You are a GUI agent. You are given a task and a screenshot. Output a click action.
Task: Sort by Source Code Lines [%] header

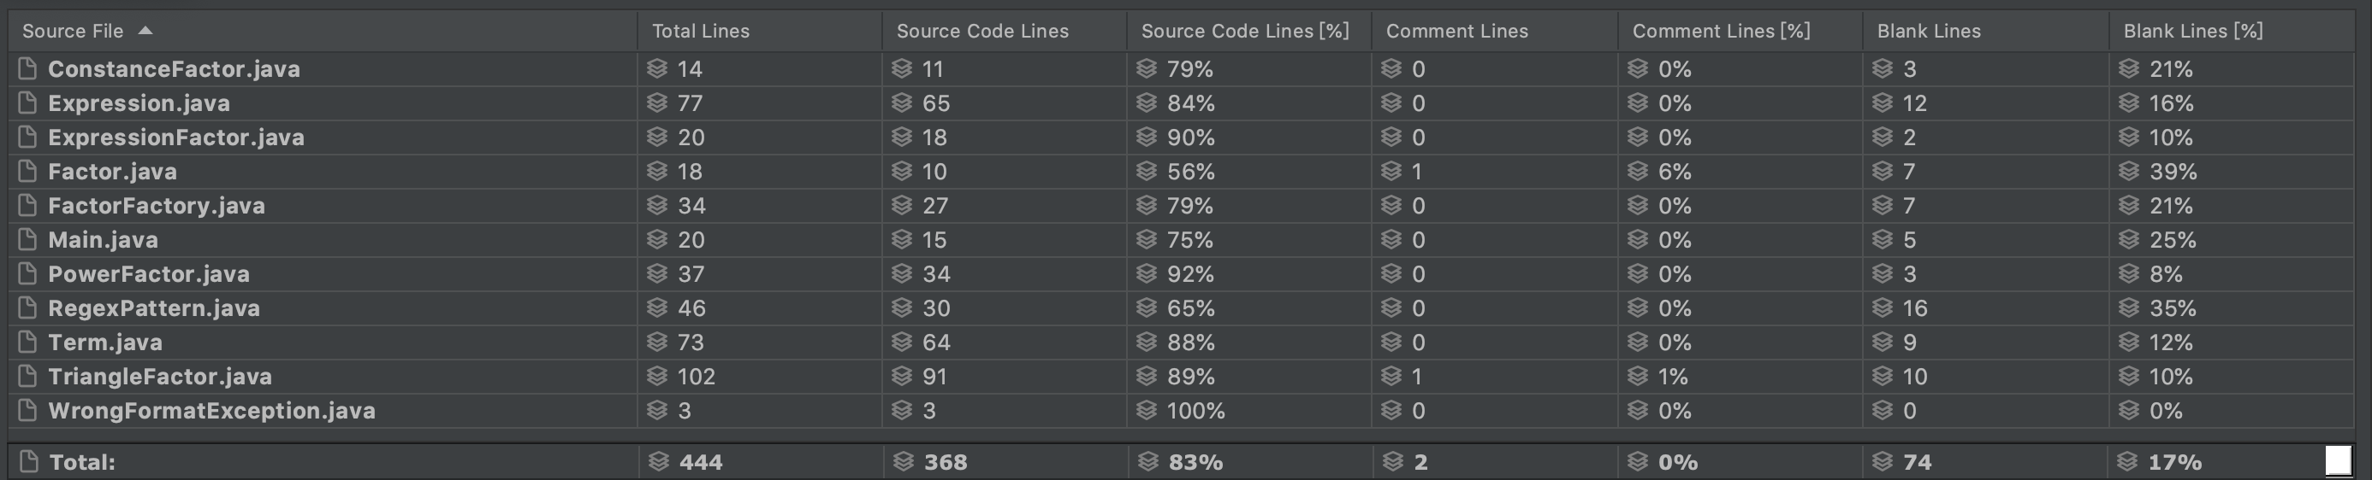tap(1245, 32)
